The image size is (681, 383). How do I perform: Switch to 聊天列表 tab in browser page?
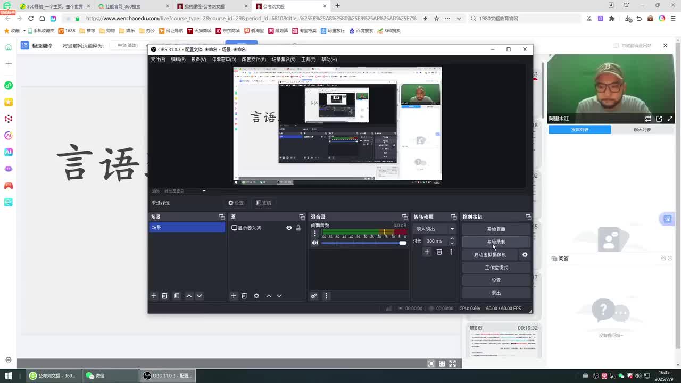click(642, 130)
